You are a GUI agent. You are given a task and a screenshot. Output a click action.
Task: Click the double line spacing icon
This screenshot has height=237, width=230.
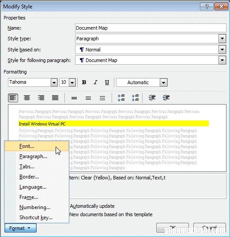point(102,98)
